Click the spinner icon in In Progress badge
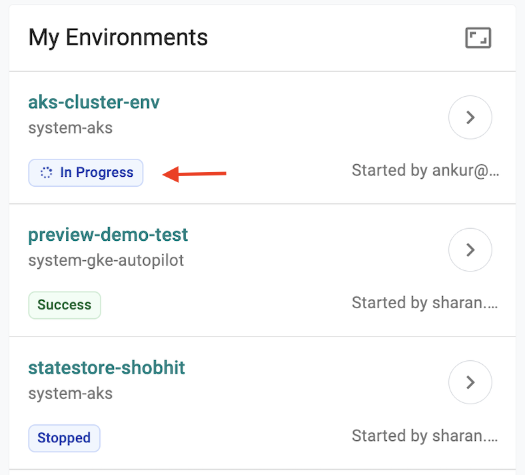Image resolution: width=525 pixels, height=475 pixels. [x=46, y=172]
